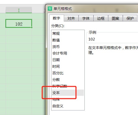138x115 pixels.
Task: Click column I header
Action: click(x=19, y=10)
